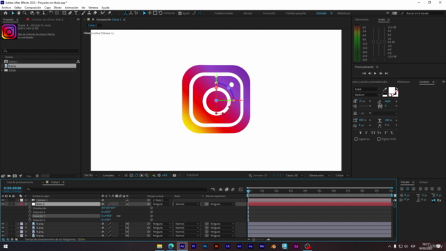This screenshot has height=251, width=446.
Task: Click motion blur enable icon in timeline
Action: pyautogui.click(x=233, y=190)
